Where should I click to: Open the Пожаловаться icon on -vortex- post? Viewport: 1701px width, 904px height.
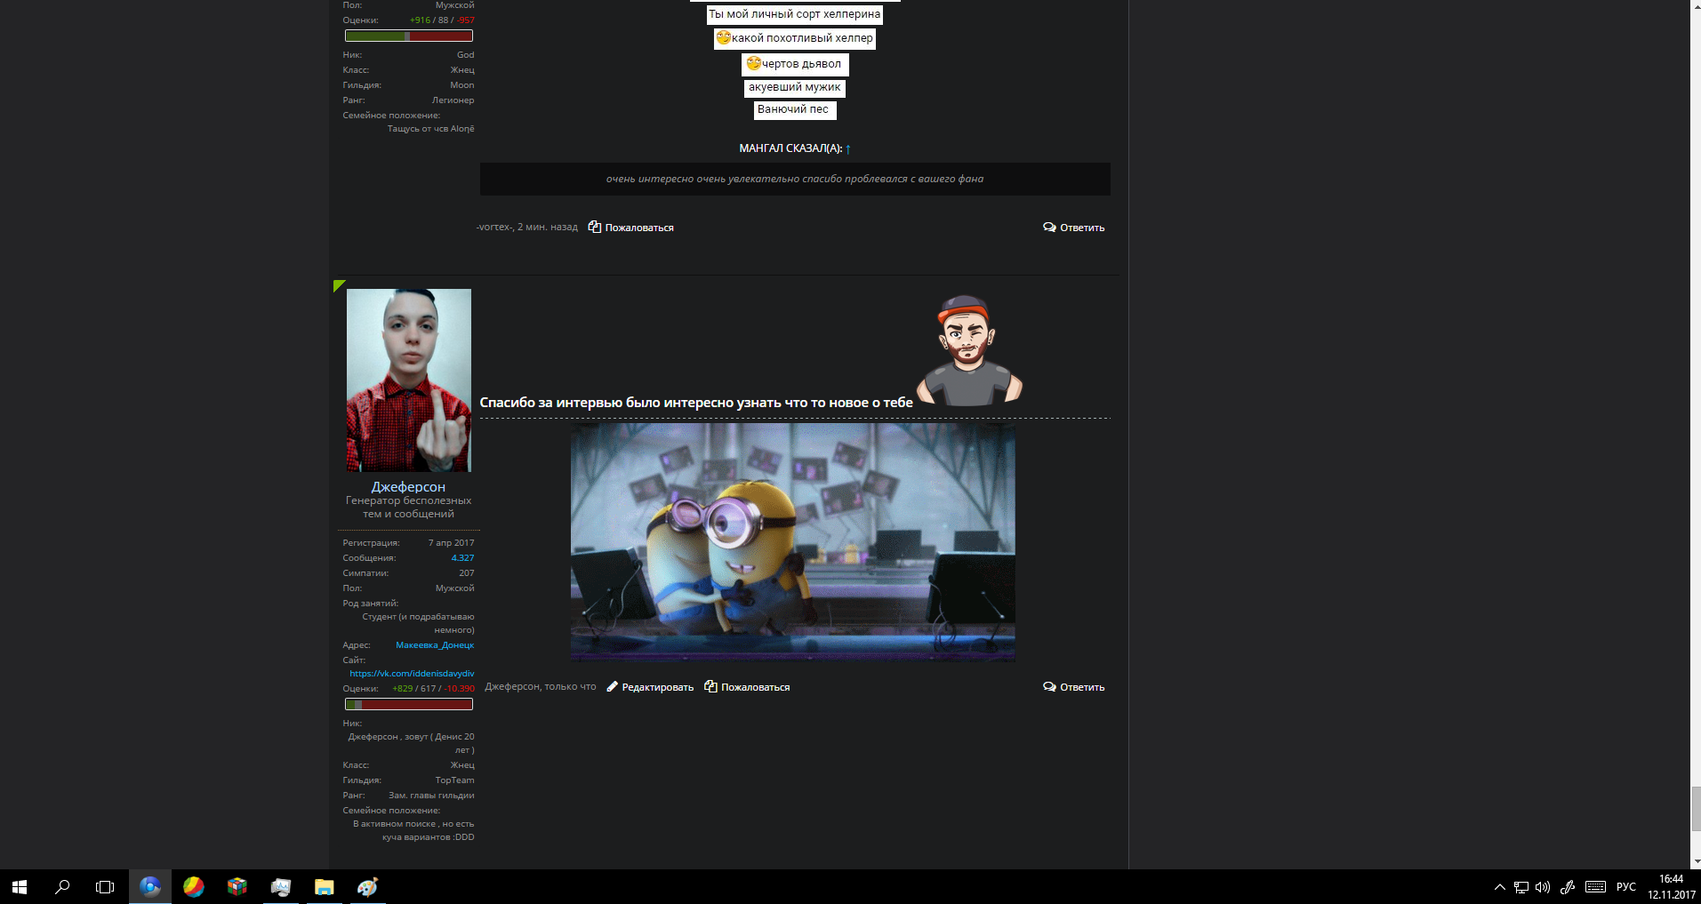click(x=595, y=228)
